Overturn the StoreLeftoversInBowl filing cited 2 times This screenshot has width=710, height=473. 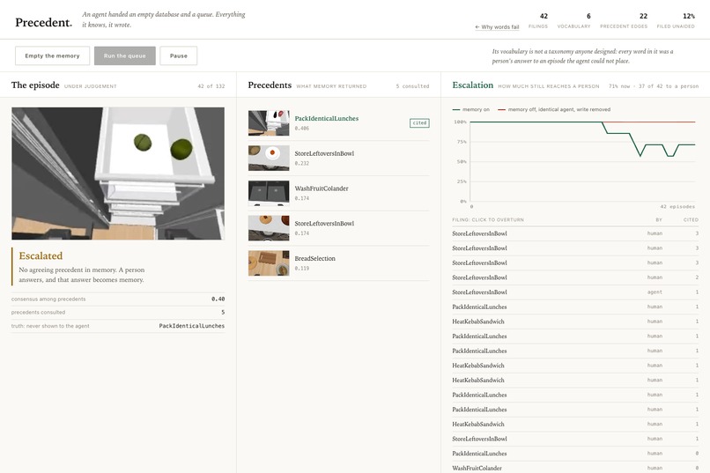click(x=575, y=277)
